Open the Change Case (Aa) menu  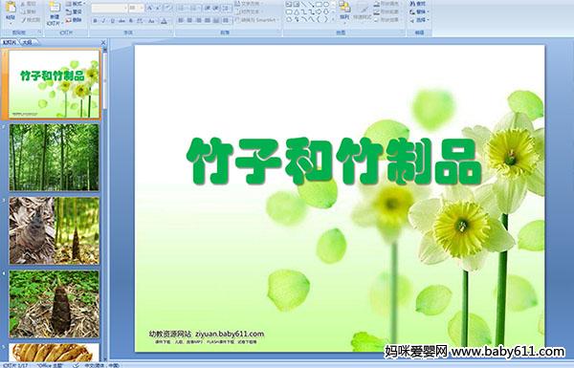tap(151, 21)
